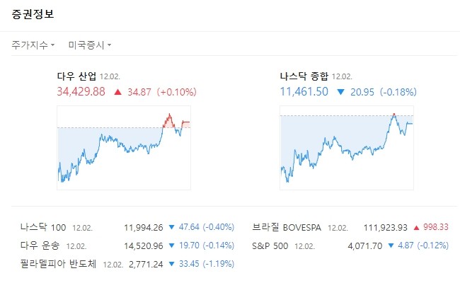Open the 다우 산업 index title
The width and height of the screenshot is (460, 283).
point(76,76)
